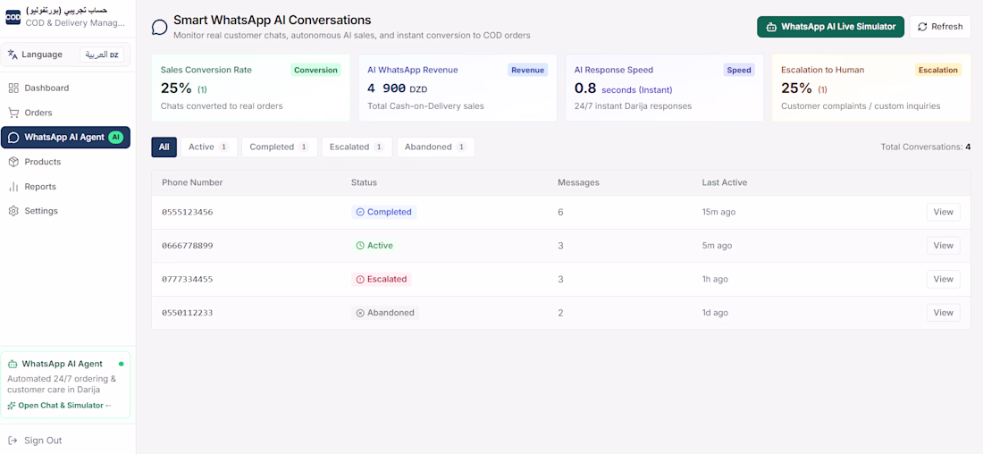Click the robot icon in Live Simulator button

770,27
